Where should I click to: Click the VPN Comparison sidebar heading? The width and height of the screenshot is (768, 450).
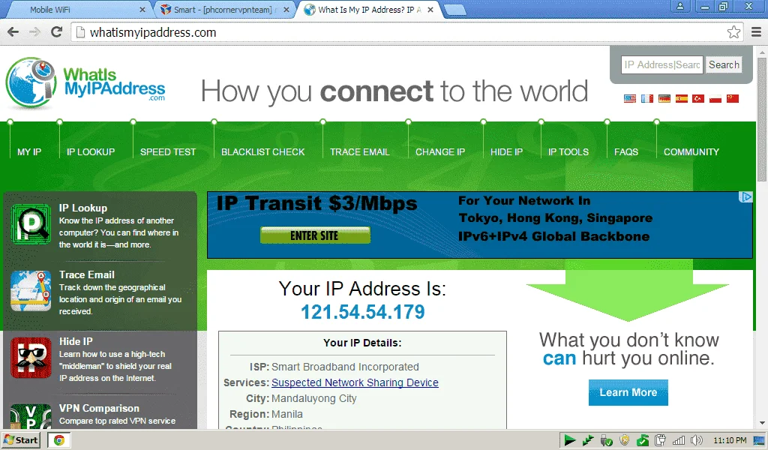pyautogui.click(x=99, y=408)
